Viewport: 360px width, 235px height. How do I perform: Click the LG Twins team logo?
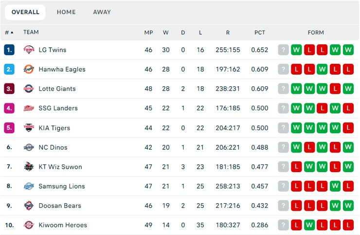tap(29, 50)
